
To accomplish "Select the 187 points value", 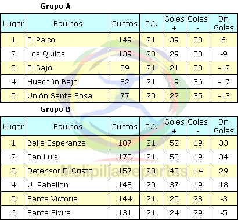I will pos(125,143).
